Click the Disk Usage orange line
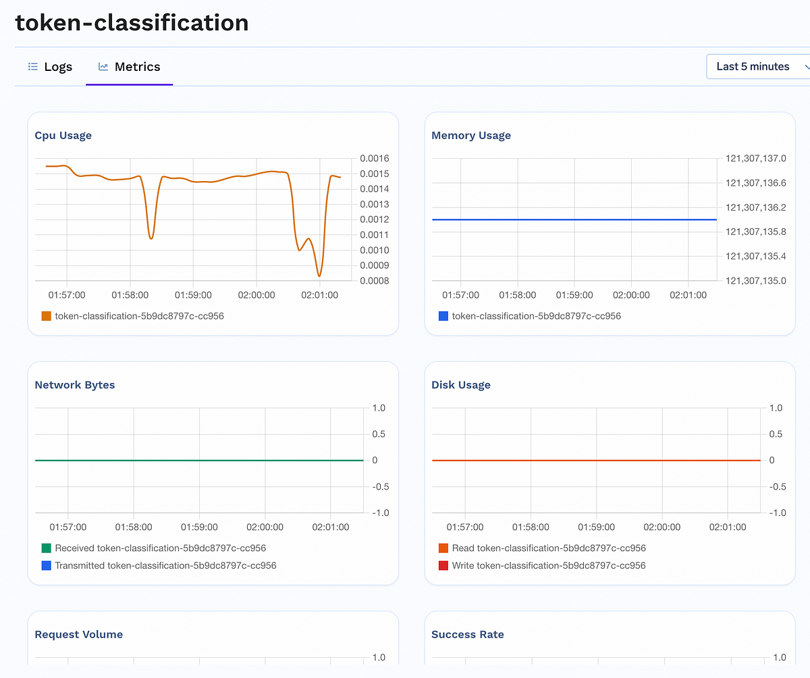This screenshot has width=810, height=678. (596, 461)
